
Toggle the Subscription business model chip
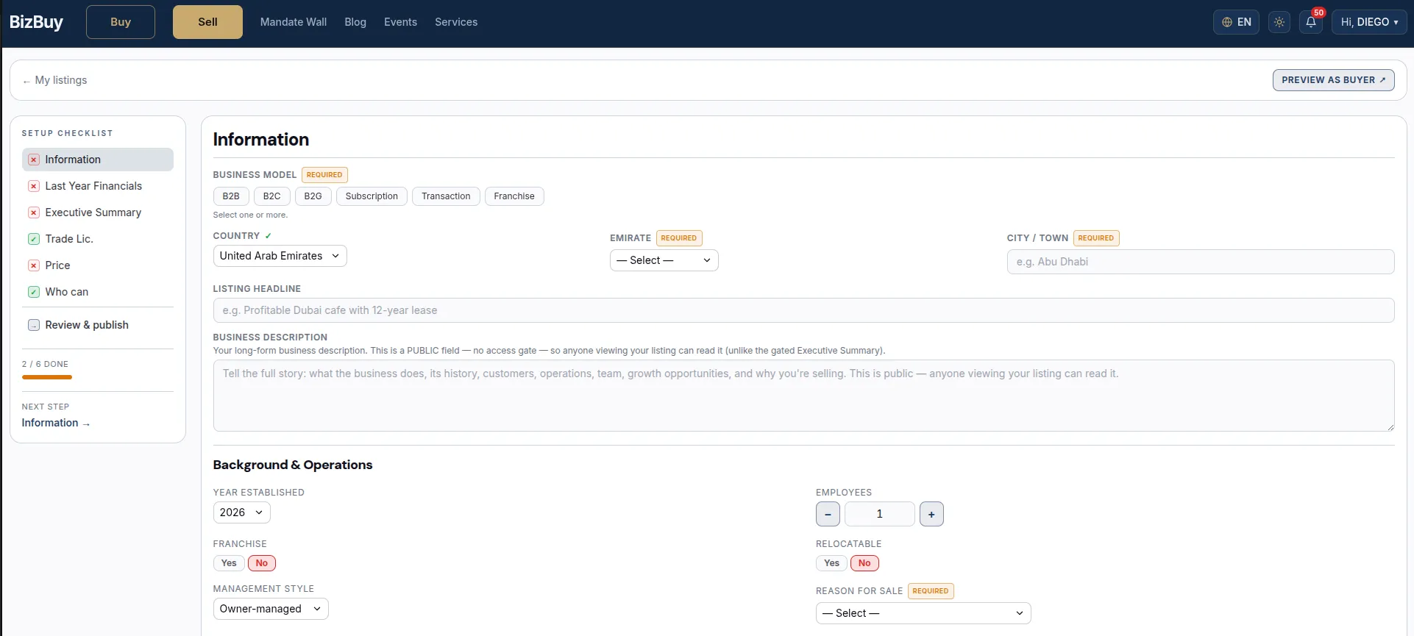tap(372, 196)
